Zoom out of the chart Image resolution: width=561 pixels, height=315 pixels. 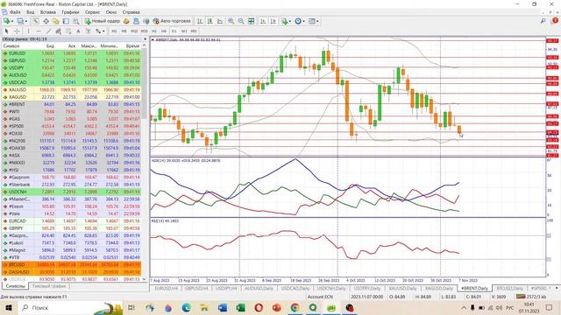(x=241, y=21)
